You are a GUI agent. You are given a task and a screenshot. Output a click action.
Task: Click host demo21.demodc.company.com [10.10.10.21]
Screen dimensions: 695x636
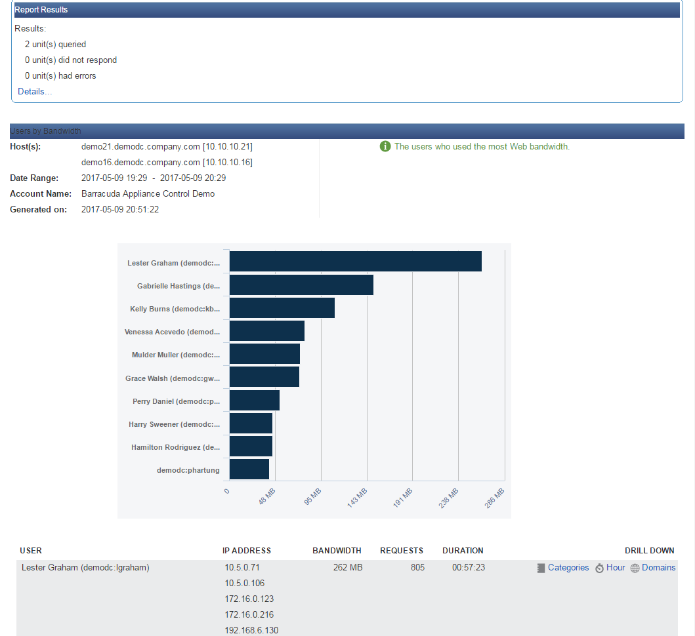coord(167,147)
